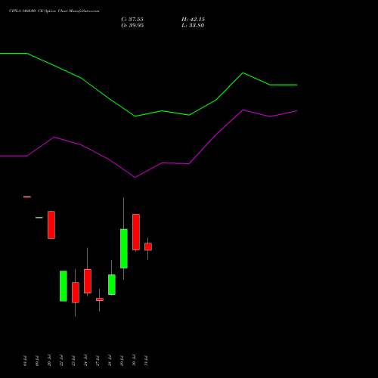Click the green candle for 22 Jul
This screenshot has width=378, height=378.
coord(64,286)
